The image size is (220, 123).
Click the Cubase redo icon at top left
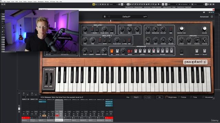pyautogui.click(x=4, y=4)
